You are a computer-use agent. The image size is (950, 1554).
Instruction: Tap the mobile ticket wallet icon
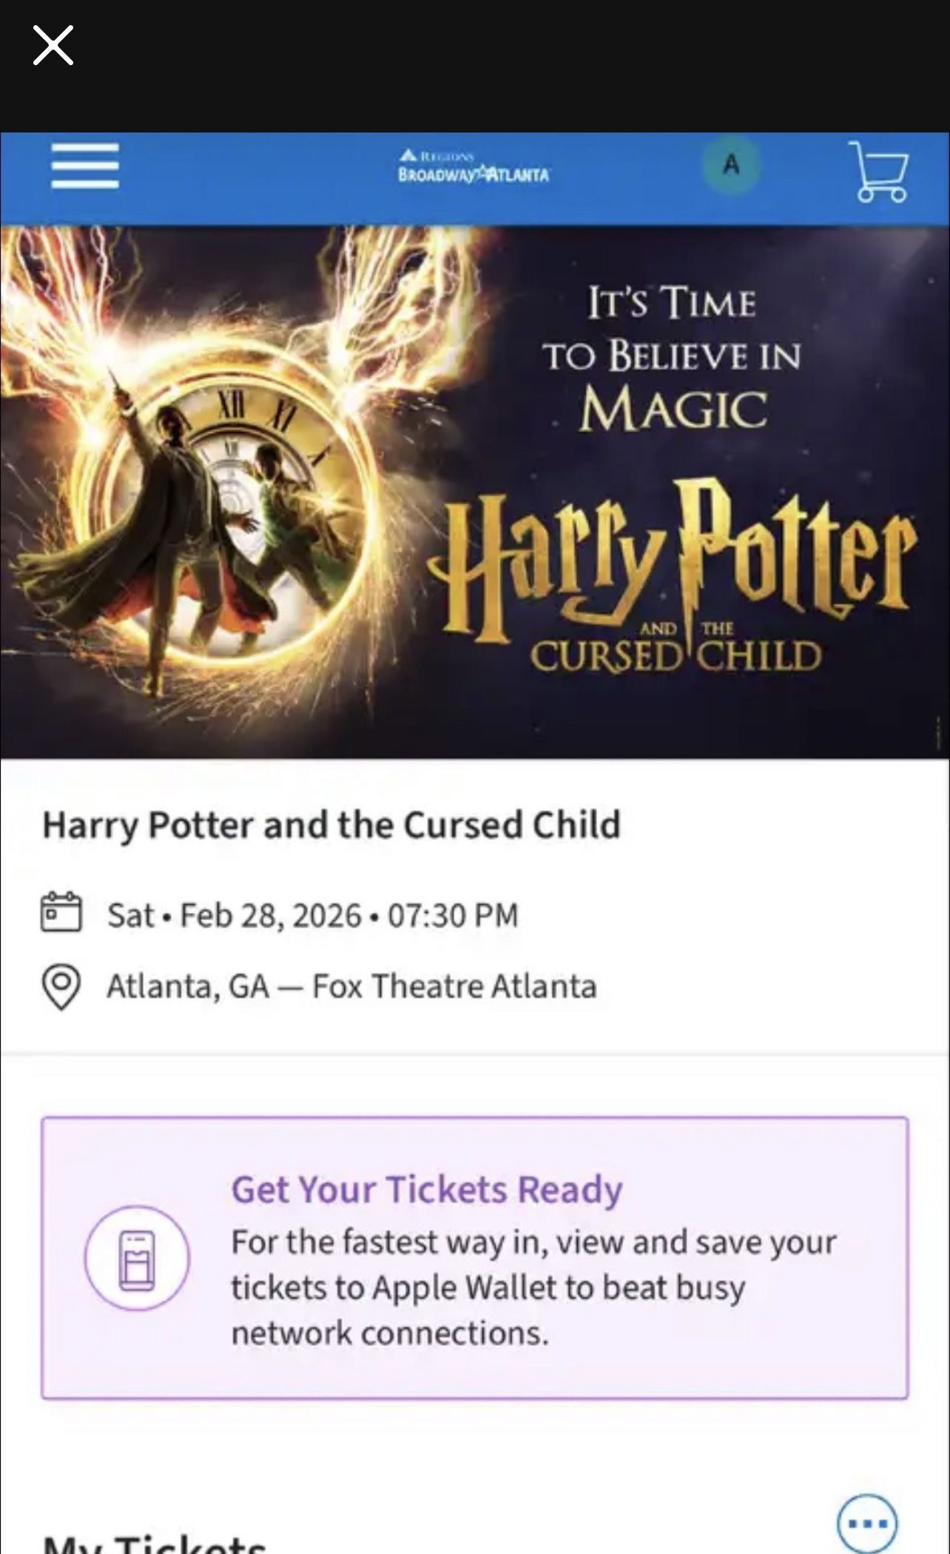coord(137,1258)
